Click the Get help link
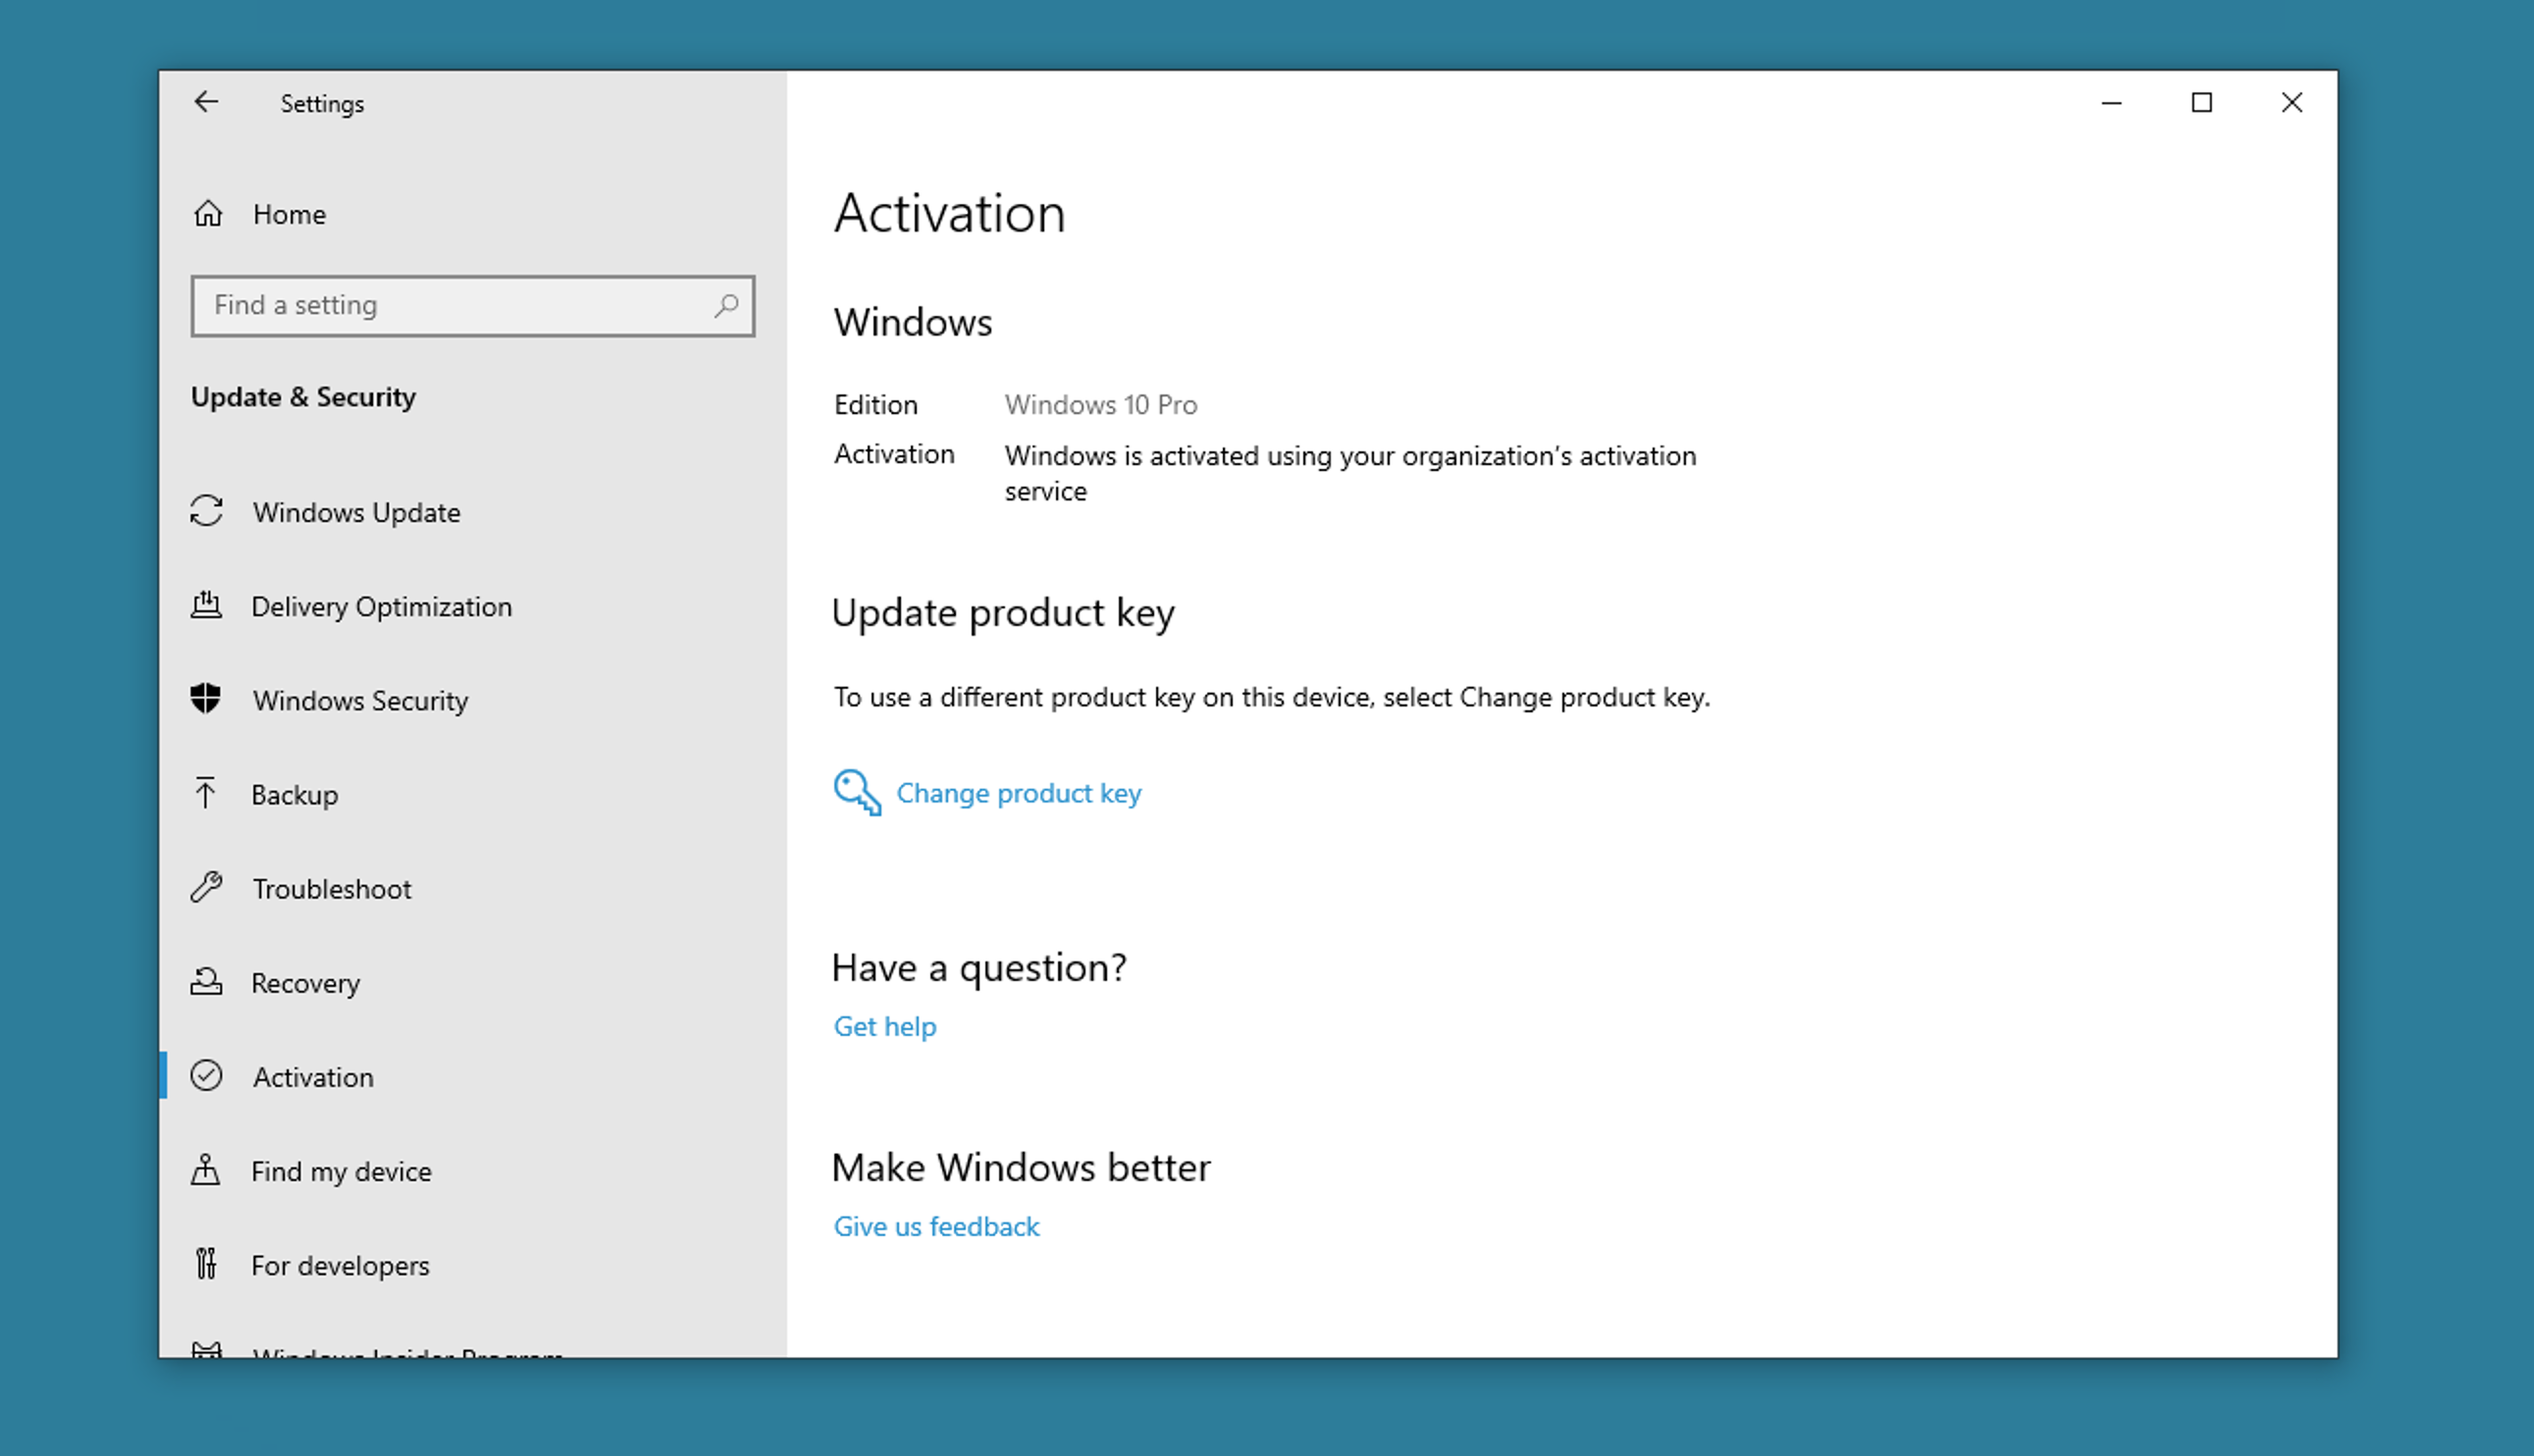 [x=884, y=1024]
